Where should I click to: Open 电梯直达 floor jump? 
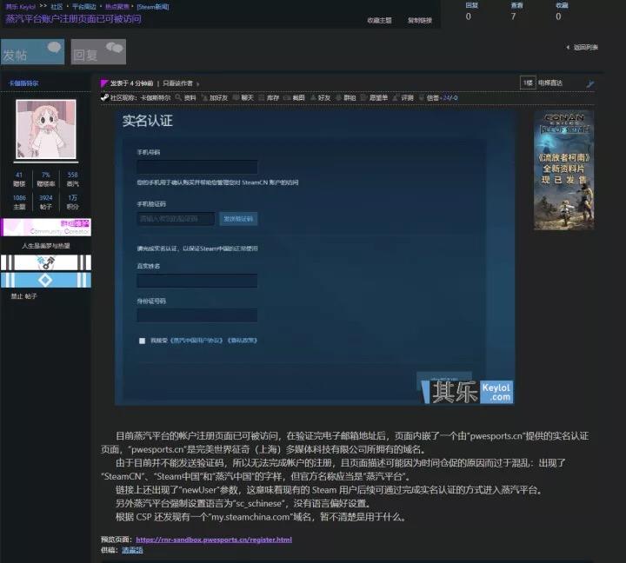(x=550, y=83)
